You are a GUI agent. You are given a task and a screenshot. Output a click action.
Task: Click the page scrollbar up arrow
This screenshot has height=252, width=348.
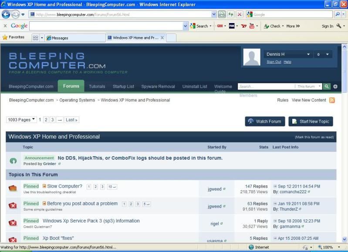click(x=344, y=47)
